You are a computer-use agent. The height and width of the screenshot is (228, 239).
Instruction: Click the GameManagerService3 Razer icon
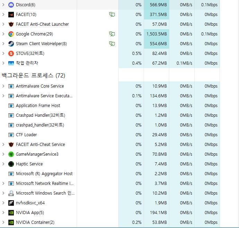[11, 154]
